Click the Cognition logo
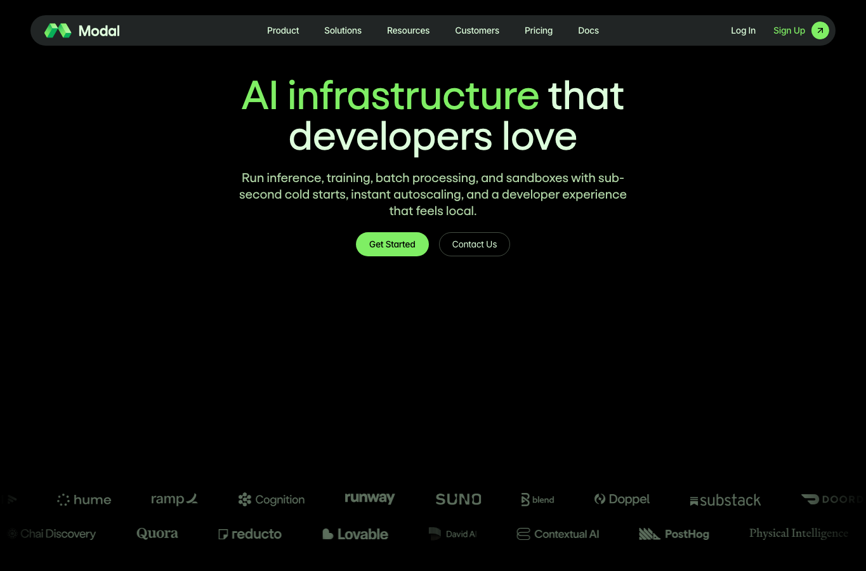Screen dimensions: 866x571 [272, 500]
